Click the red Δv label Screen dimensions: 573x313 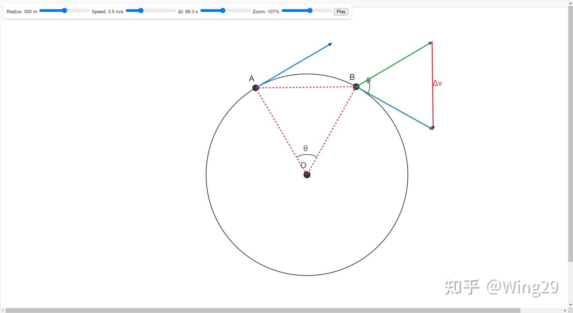[437, 83]
